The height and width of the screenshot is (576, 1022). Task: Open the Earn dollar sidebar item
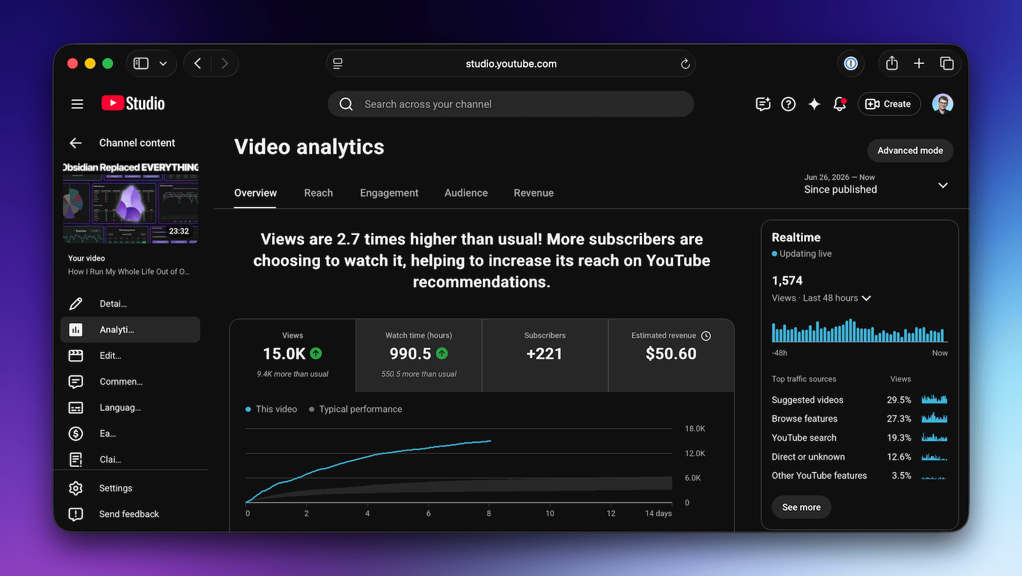click(130, 434)
